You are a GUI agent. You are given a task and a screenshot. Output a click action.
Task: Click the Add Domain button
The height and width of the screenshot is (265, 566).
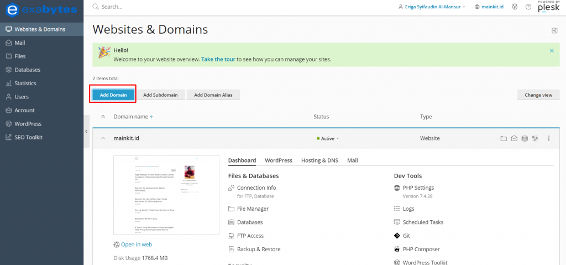pyautogui.click(x=113, y=95)
